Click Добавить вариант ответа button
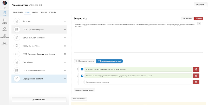Screen dimensions: 208x105 tap(84, 90)
